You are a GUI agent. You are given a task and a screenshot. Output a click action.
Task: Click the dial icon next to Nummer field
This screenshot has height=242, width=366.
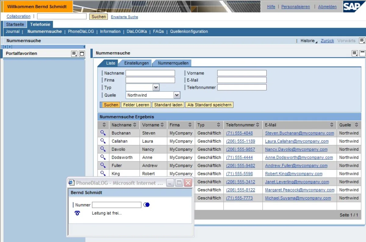coord(146,205)
